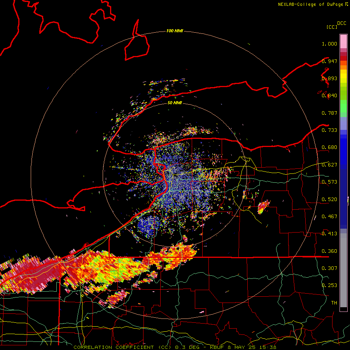
Task: Click the 0.467 color scale value
Action: click(x=329, y=216)
